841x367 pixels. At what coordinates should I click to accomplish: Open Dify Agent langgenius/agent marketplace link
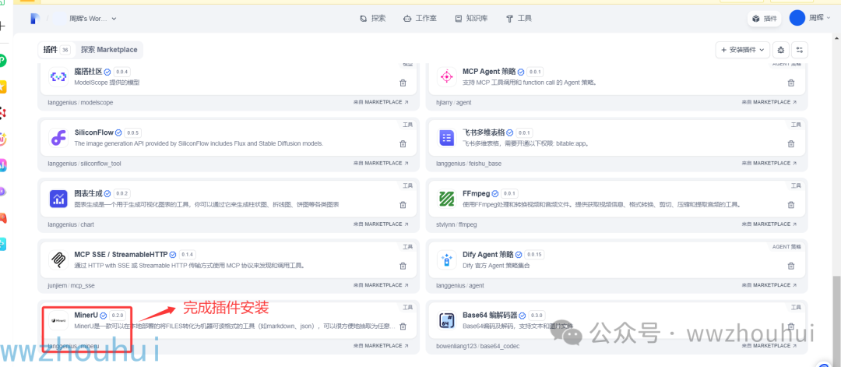769,285
